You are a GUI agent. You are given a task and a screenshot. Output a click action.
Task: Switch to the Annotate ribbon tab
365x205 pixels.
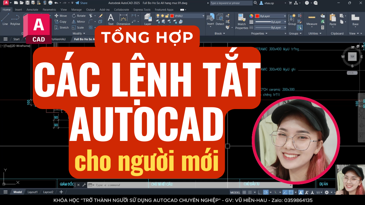pos(32,10)
